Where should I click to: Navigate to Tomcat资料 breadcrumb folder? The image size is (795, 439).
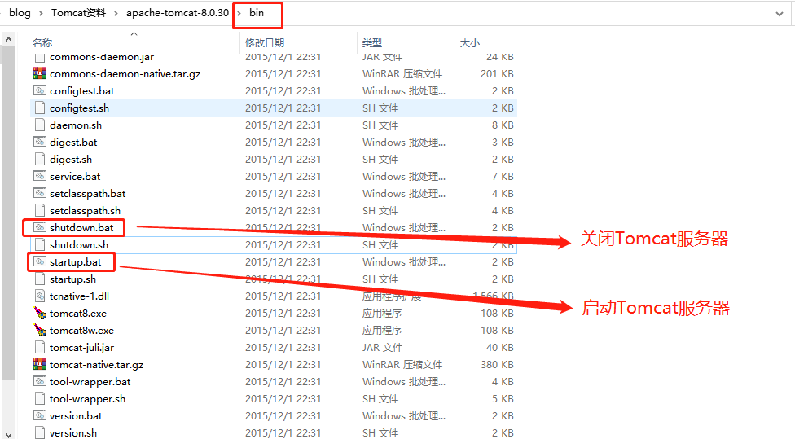pos(78,13)
